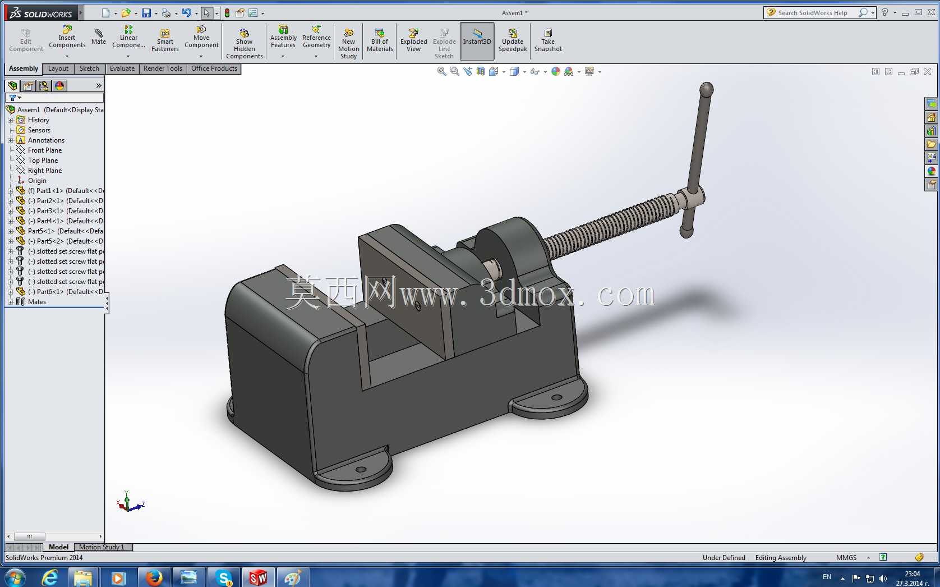940x587 pixels.
Task: Click the Previous View icon
Action: point(468,71)
